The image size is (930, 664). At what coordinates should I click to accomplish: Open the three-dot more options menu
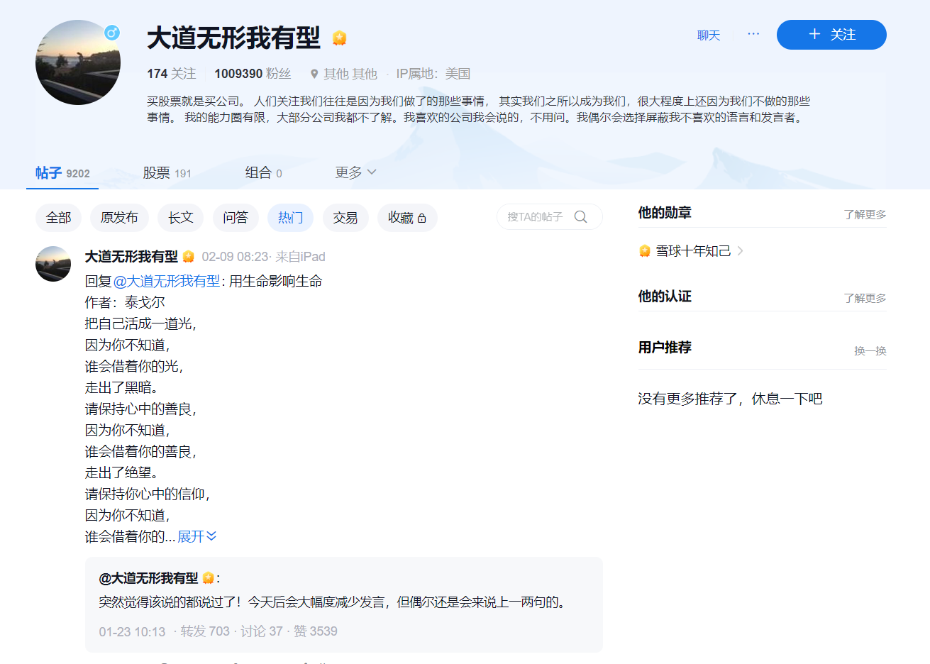click(x=753, y=34)
